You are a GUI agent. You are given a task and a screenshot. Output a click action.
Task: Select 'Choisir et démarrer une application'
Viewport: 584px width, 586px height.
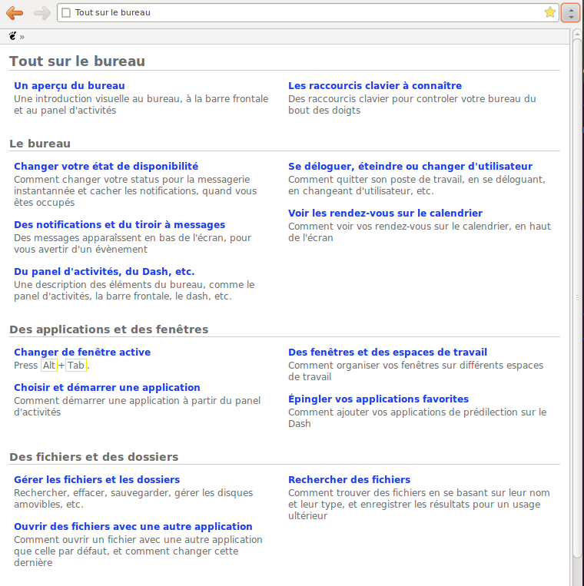point(107,387)
